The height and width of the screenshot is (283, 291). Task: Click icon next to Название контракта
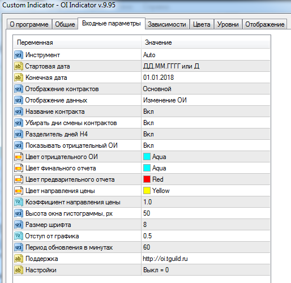pyautogui.click(x=19, y=112)
